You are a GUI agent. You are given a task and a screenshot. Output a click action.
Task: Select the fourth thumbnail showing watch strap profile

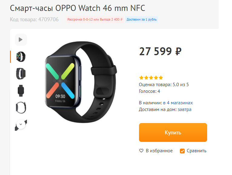click(21, 108)
